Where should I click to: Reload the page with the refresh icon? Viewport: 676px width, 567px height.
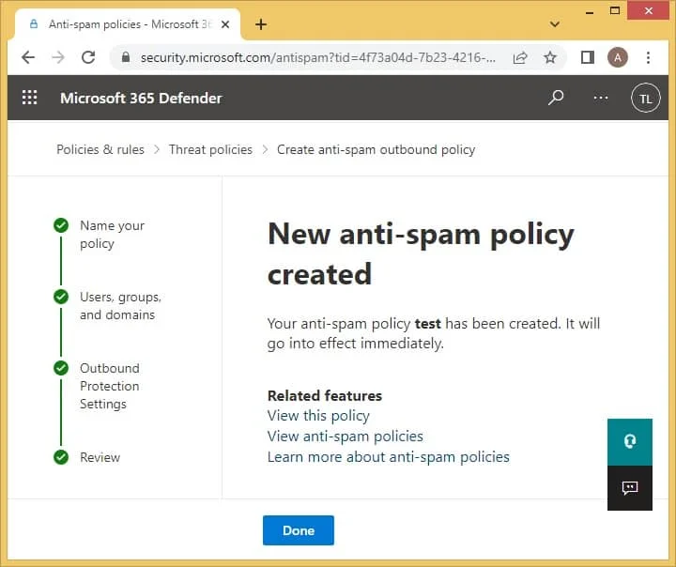(88, 57)
